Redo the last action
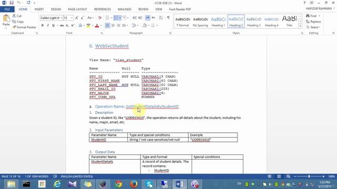Image resolution: width=337 pixels, height=189 pixels. (28, 3)
